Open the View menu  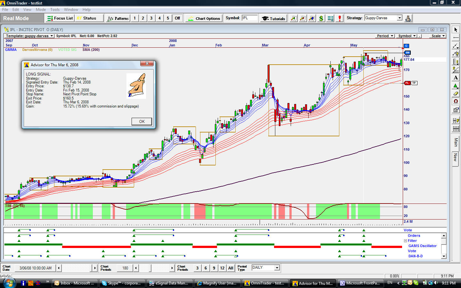[x=27, y=10]
